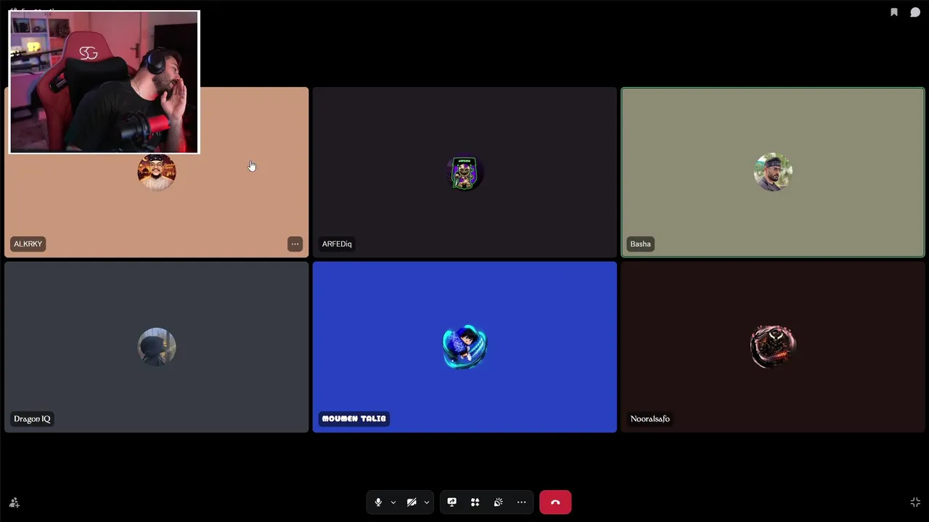Open the soundboard icon
The image size is (929, 522).
(x=498, y=502)
